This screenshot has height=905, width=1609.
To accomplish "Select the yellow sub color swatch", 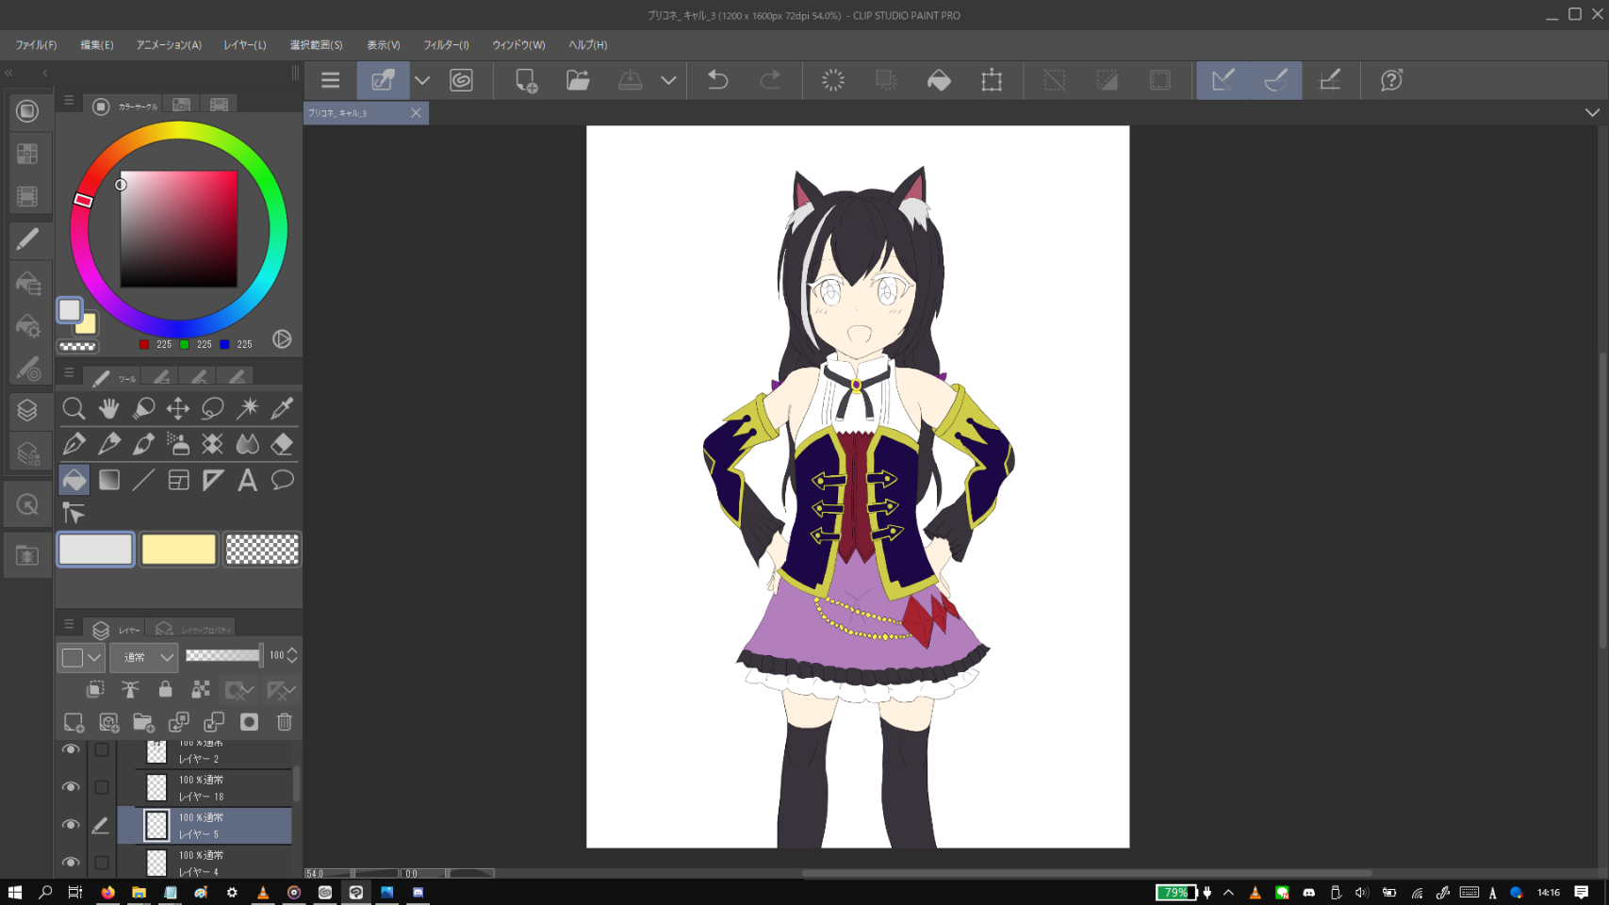I will click(178, 550).
